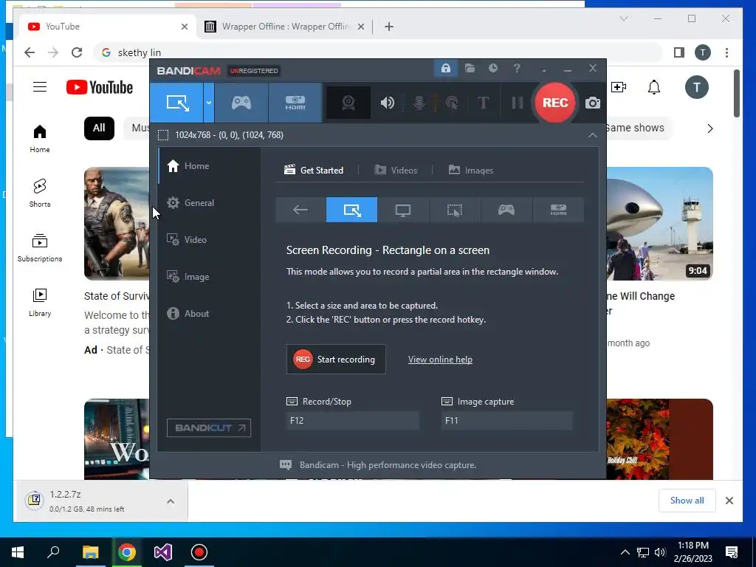Reload the page in Chrome
The width and height of the screenshot is (756, 567).
point(77,52)
